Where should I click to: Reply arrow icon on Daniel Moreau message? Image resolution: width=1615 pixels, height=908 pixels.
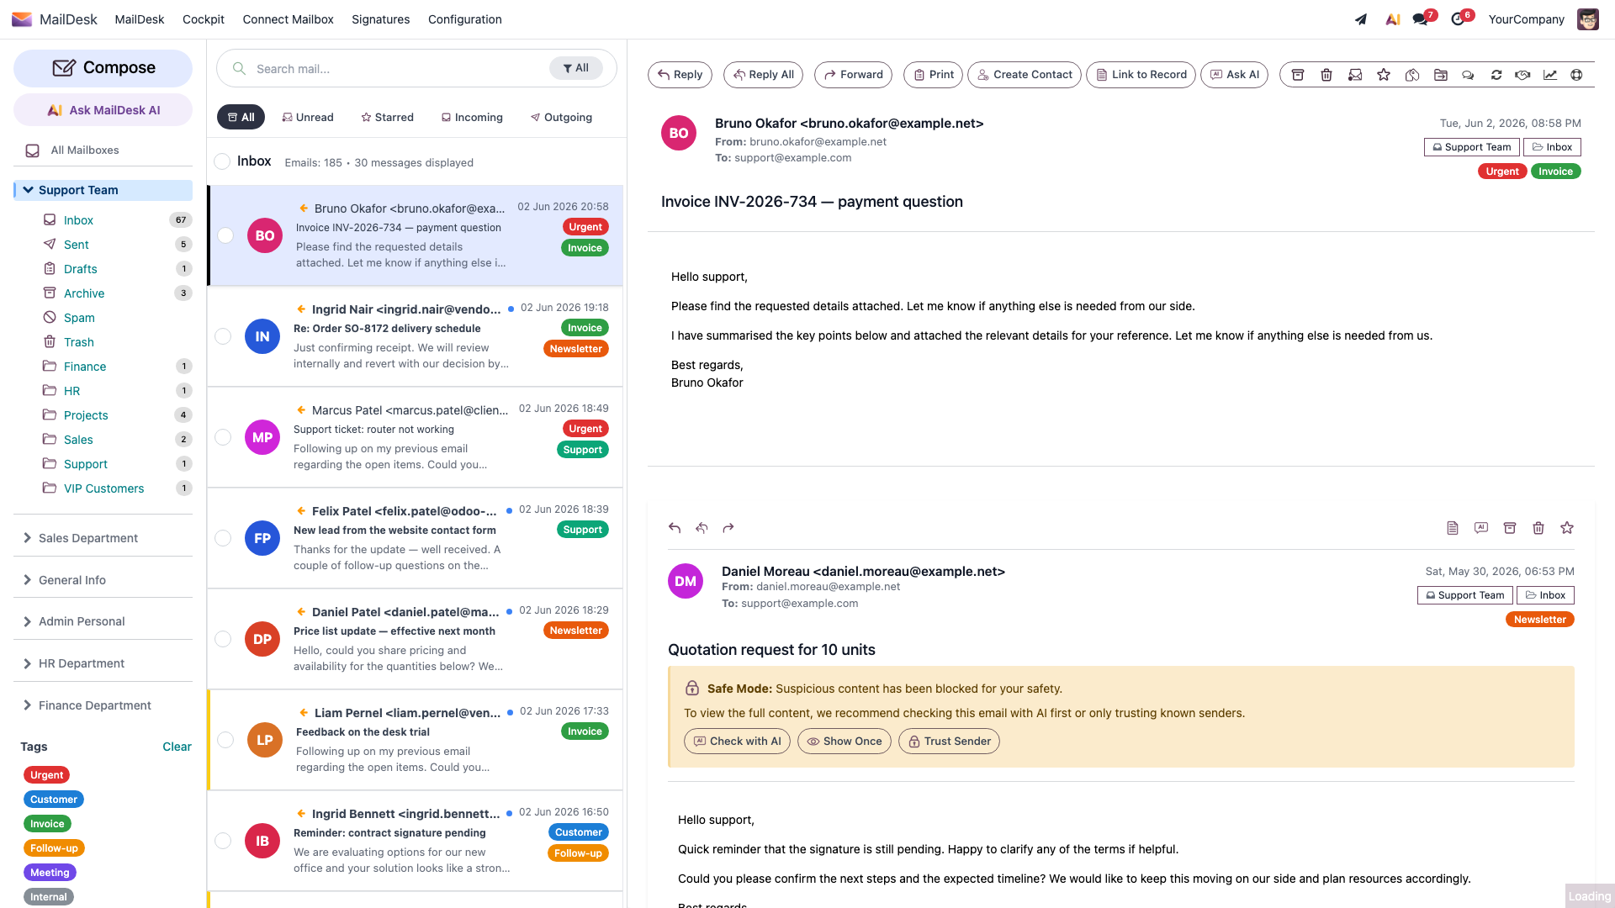tap(675, 528)
